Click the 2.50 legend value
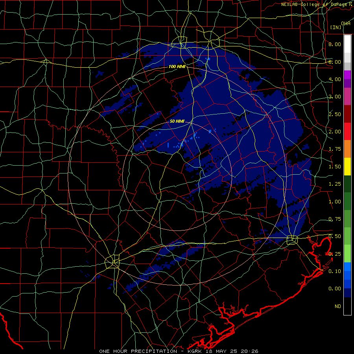 pyautogui.click(x=335, y=114)
